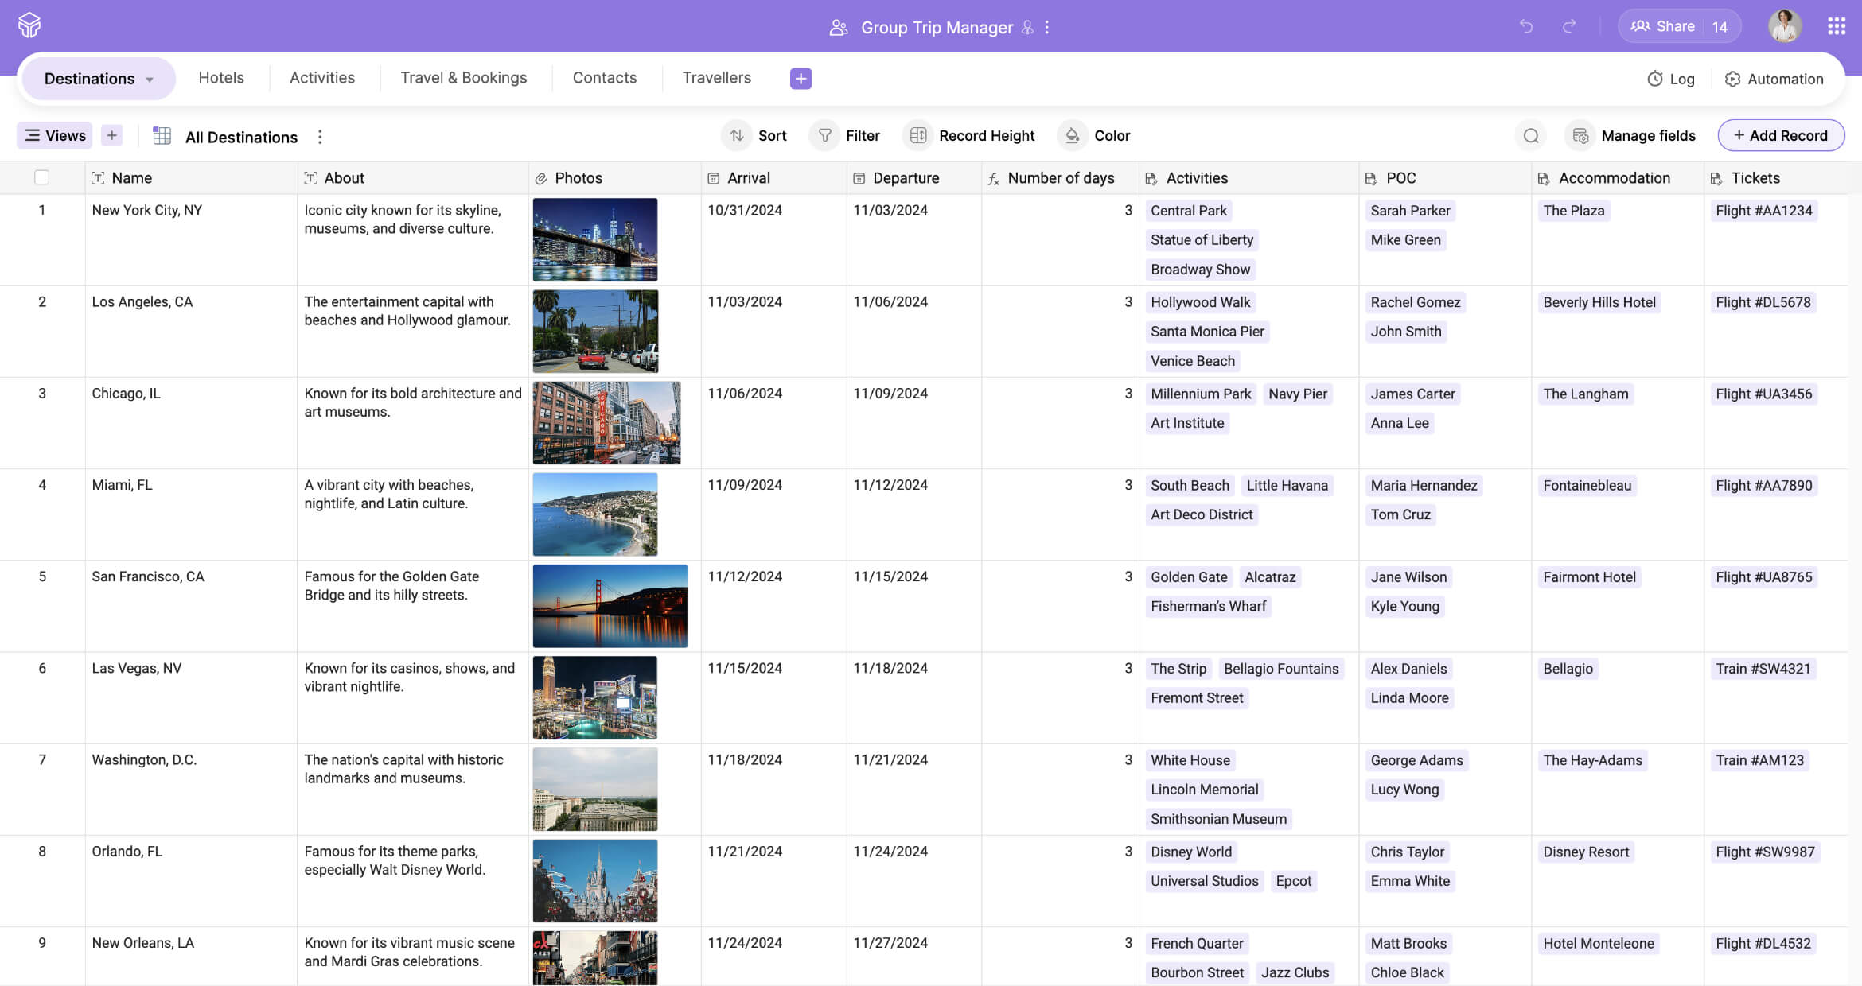Add a new view with plus icon
The image size is (1862, 986).
coord(112,136)
